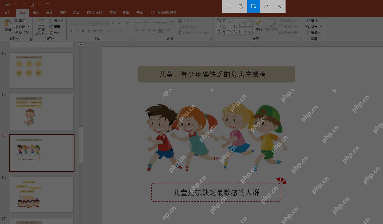383x224 pixels.
Task: Open the Arrange (排列) tool
Action: click(x=259, y=26)
